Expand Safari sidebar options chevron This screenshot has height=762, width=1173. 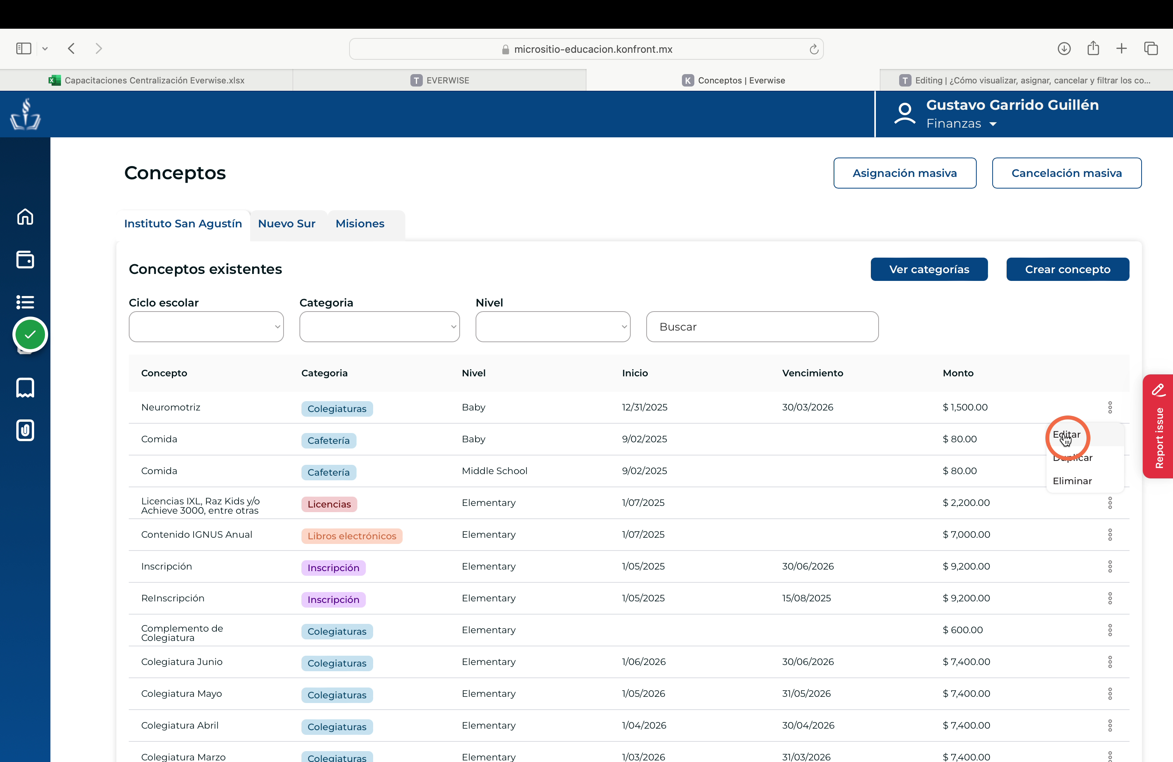pos(45,48)
